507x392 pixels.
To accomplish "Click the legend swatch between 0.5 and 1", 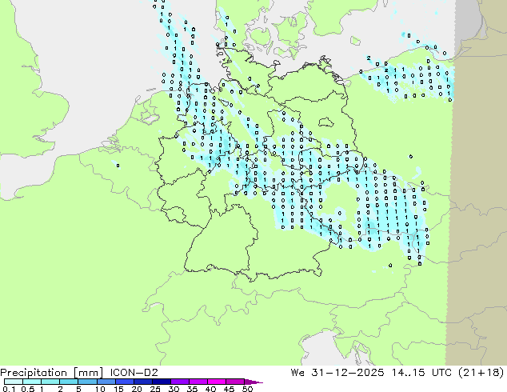I will pyautogui.click(x=32, y=382).
